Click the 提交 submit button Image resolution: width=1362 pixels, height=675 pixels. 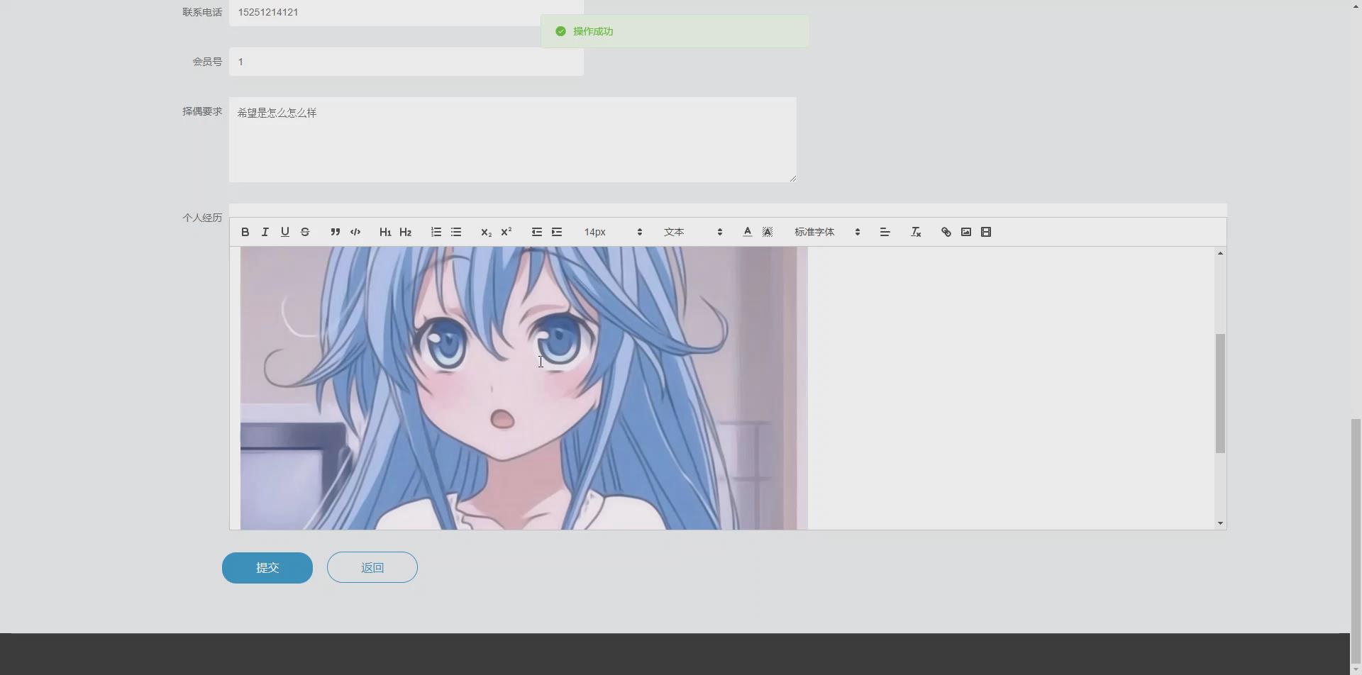(267, 568)
